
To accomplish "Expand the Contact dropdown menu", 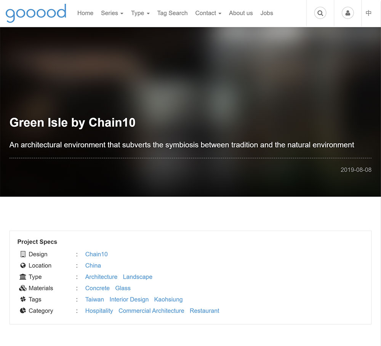I will point(208,13).
